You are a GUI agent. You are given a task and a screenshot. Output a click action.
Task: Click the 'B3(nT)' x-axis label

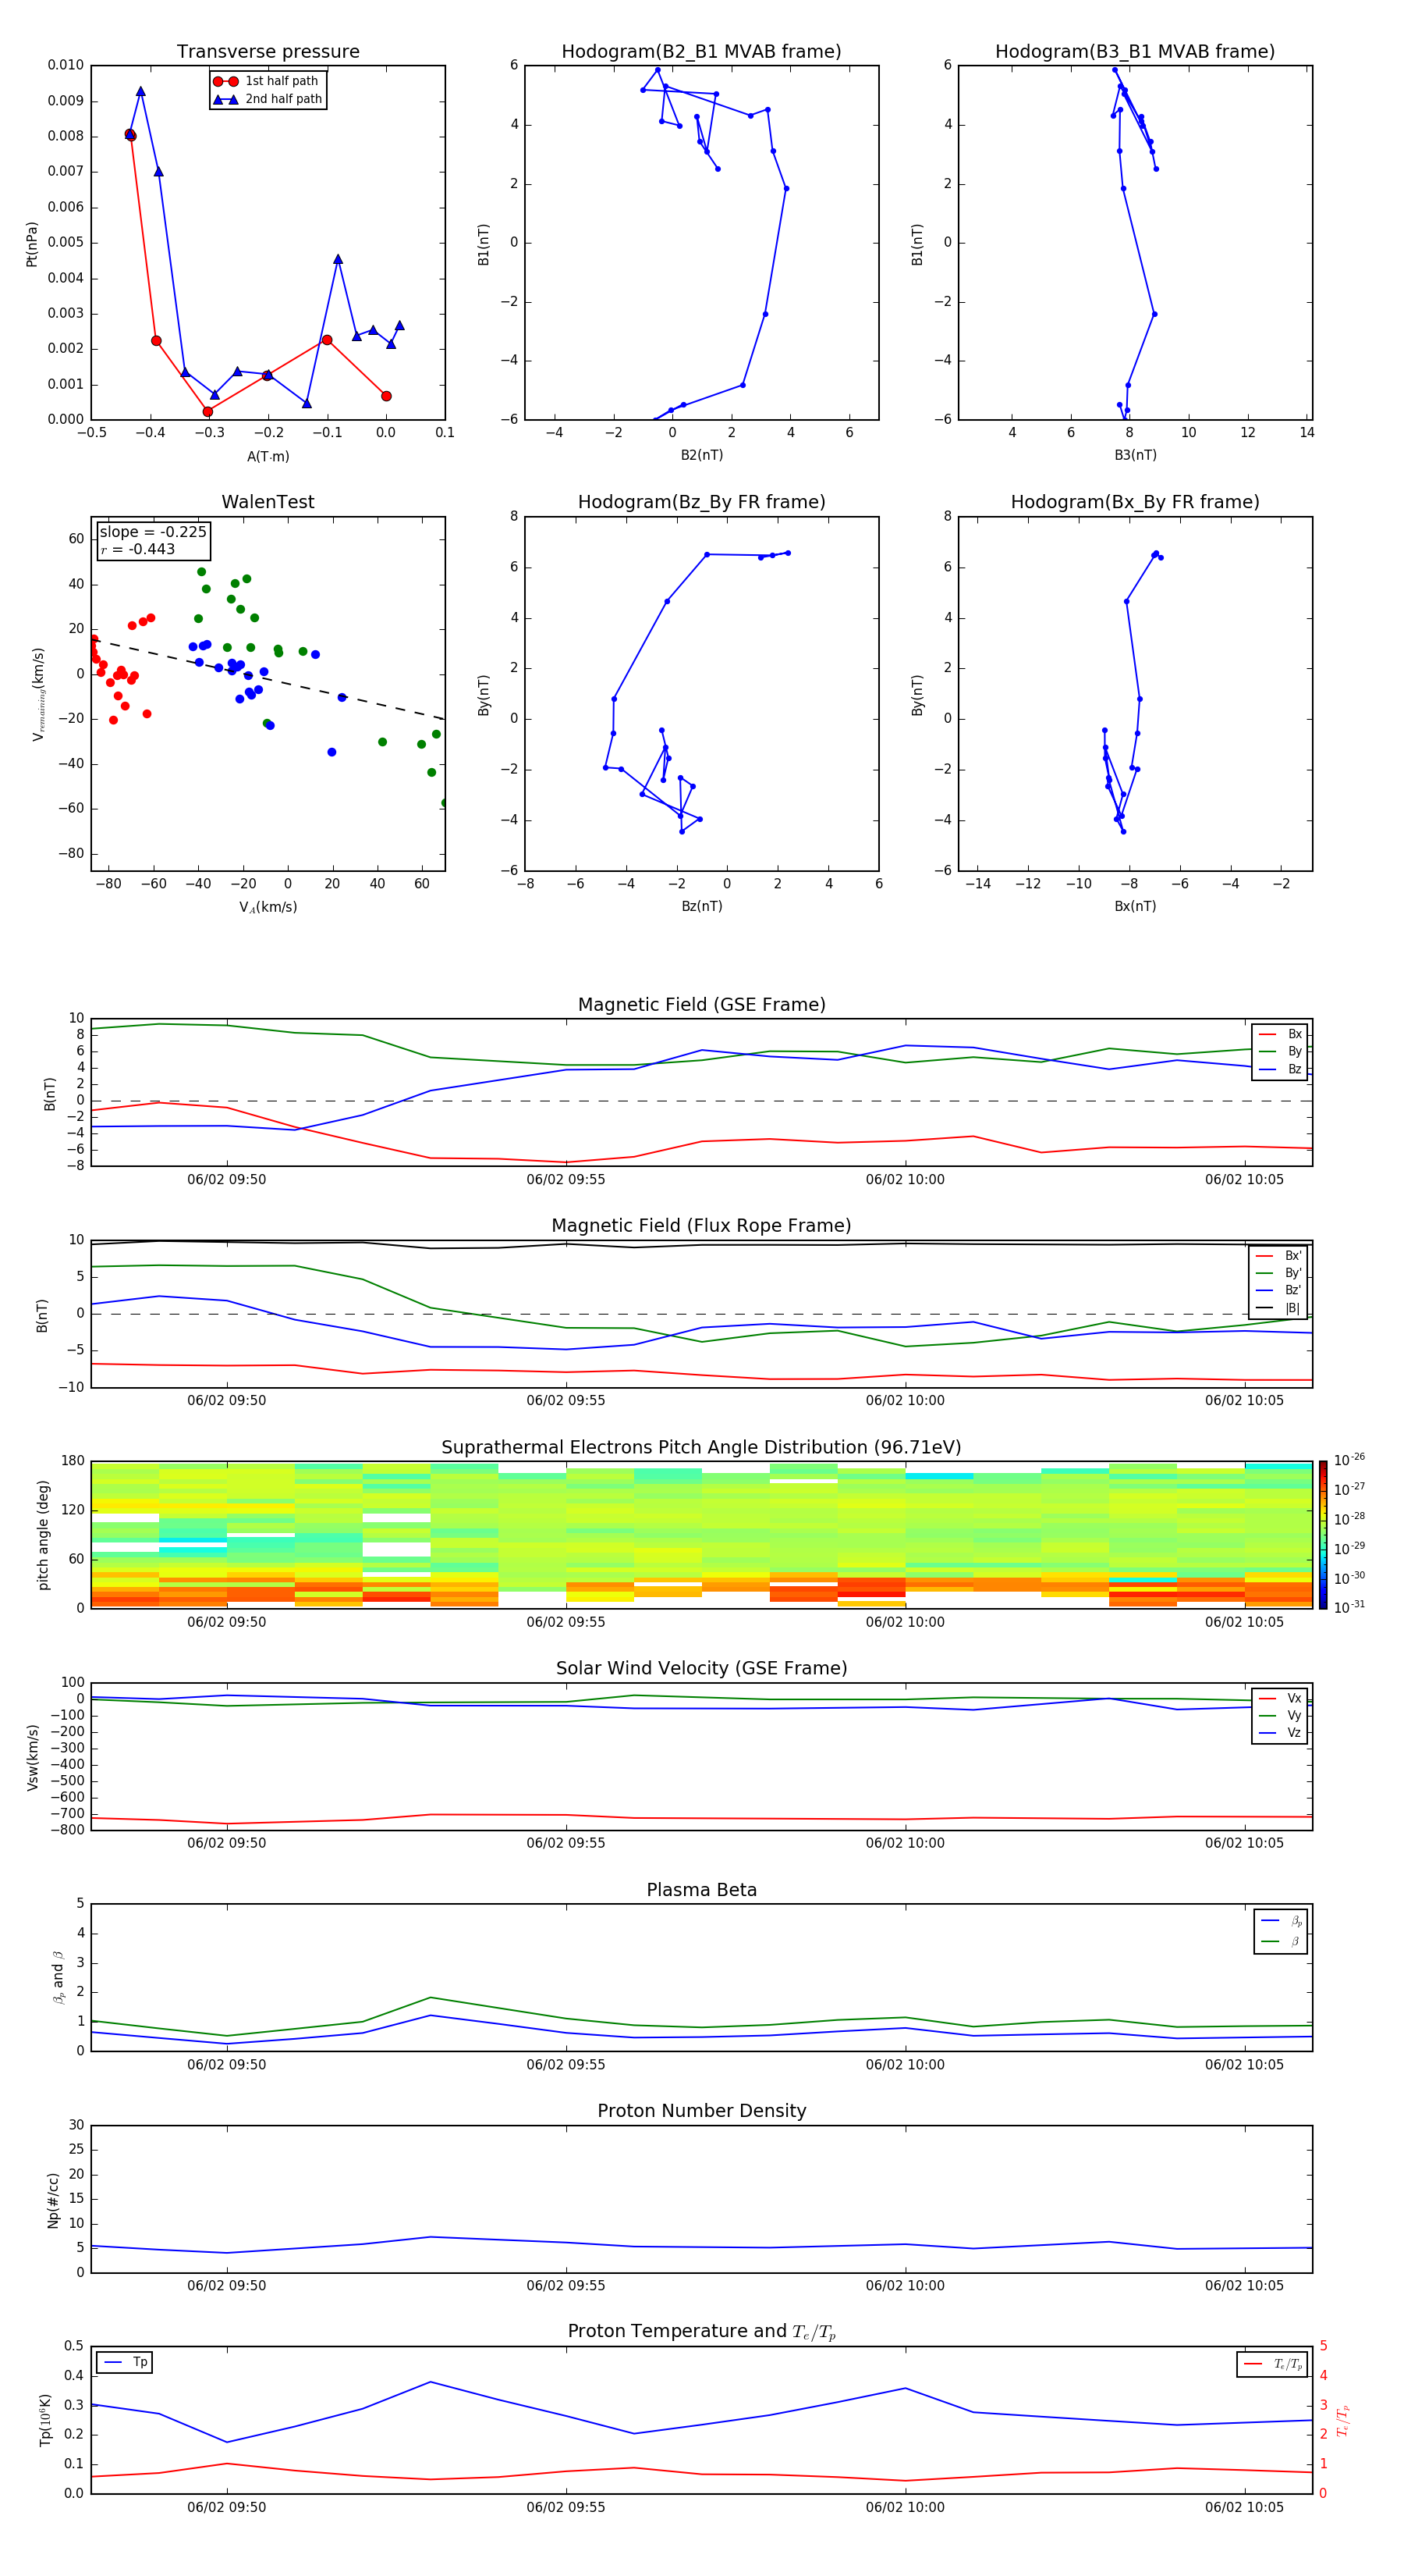pos(1135,455)
